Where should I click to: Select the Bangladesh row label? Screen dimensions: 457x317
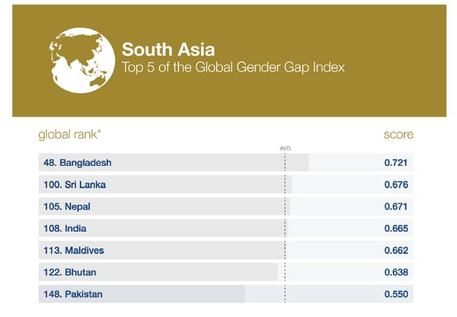point(78,162)
